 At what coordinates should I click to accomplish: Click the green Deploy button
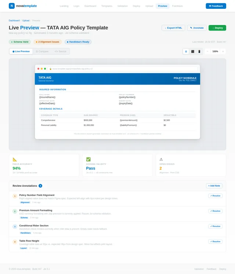tap(217, 28)
